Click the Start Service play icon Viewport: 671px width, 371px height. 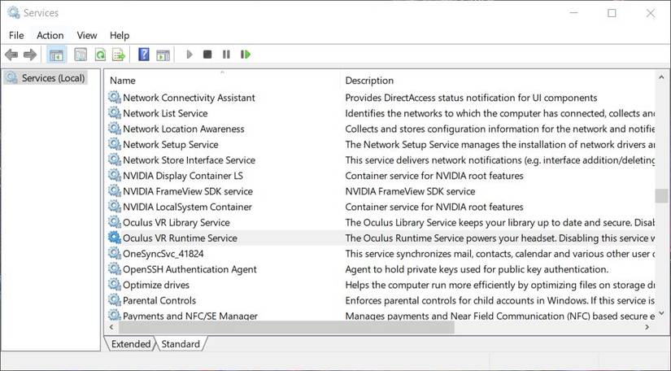click(189, 55)
